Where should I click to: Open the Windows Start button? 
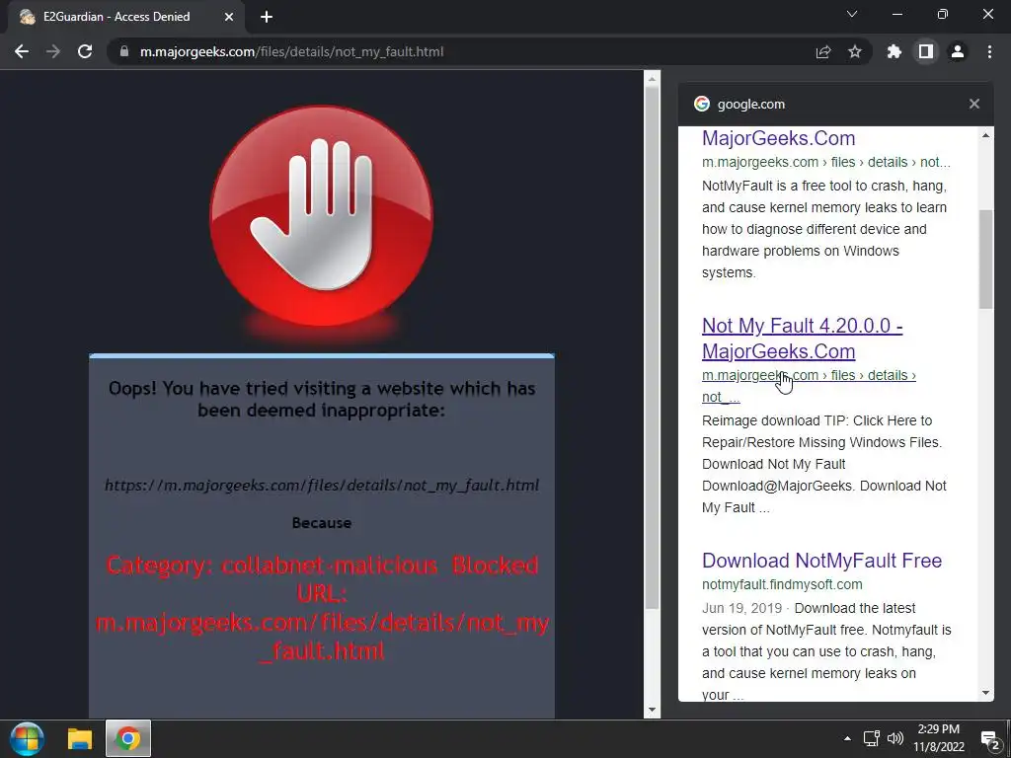tap(27, 738)
